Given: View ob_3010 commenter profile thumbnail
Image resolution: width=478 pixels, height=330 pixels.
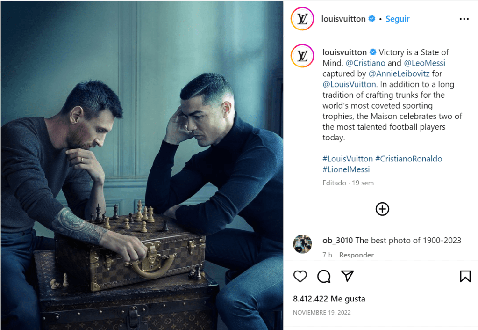Looking at the screenshot, I should (302, 244).
